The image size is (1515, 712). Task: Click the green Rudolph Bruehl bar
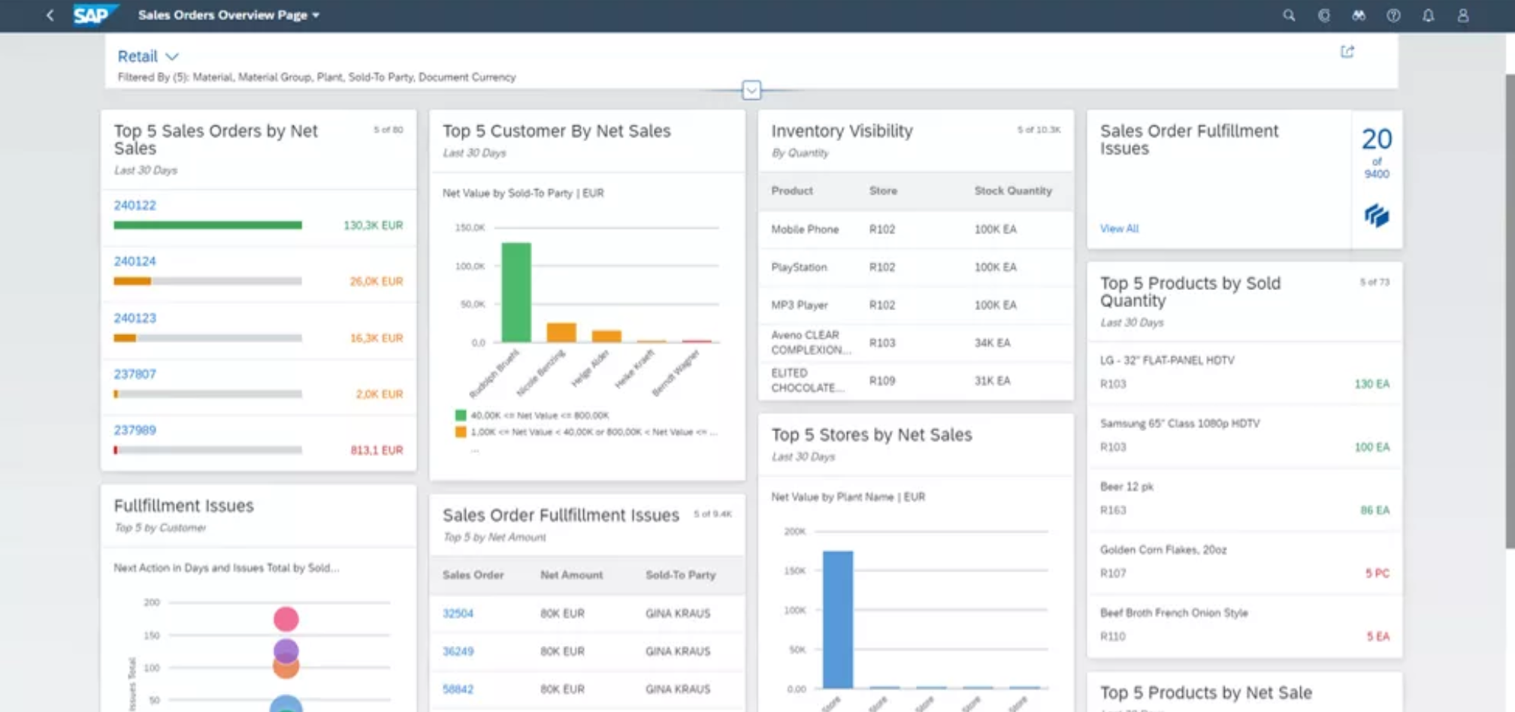516,292
